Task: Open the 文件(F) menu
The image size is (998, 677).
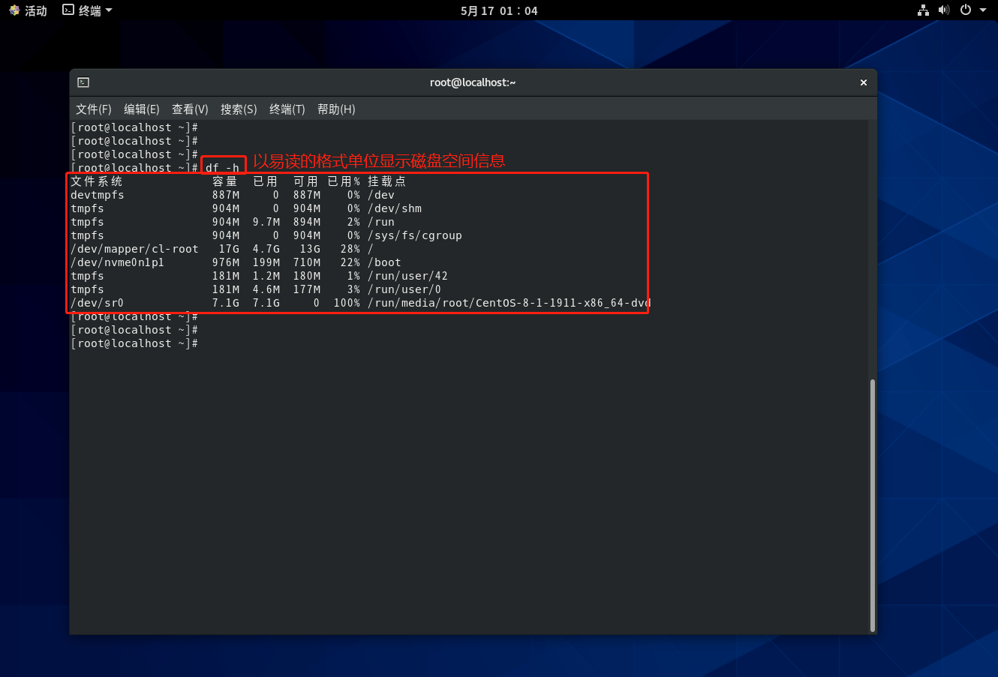Action: click(x=93, y=109)
